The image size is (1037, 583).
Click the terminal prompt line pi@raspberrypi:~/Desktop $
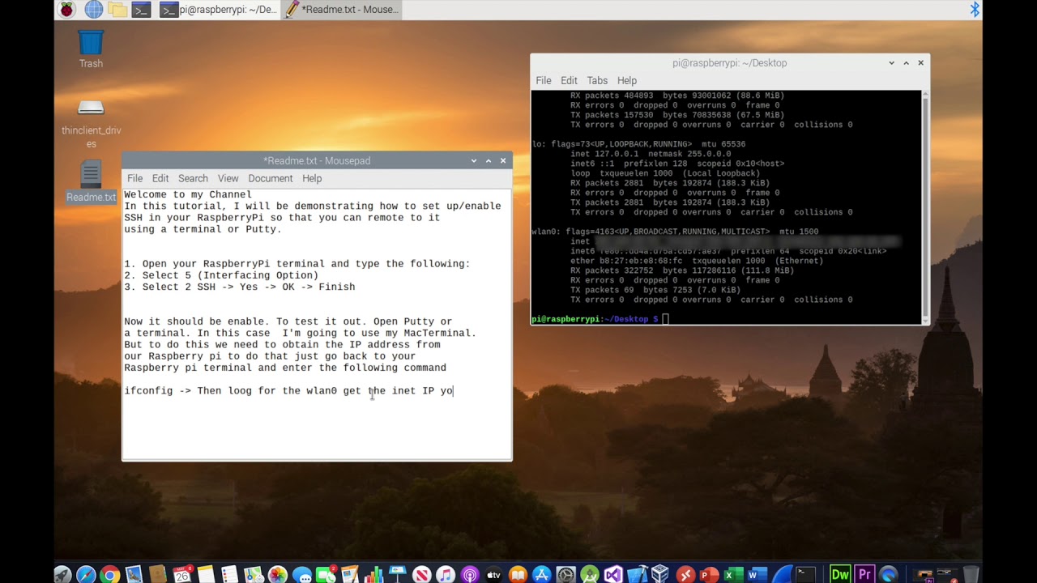click(595, 319)
